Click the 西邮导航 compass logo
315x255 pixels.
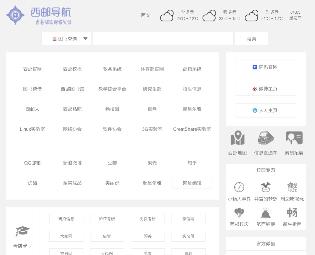click(x=15, y=15)
